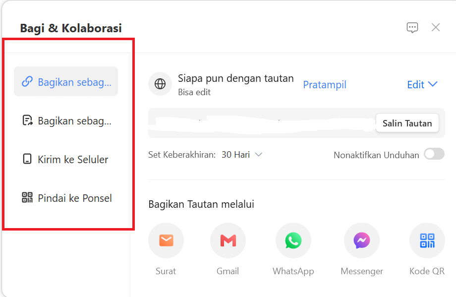Screen dimensions: 456x297
Task: Select the Gmail sharing icon
Action: click(x=228, y=240)
